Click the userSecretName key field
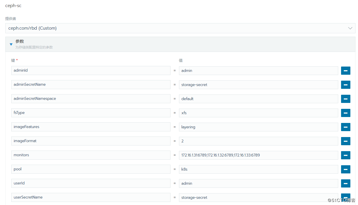The width and height of the screenshot is (358, 205). click(x=91, y=197)
